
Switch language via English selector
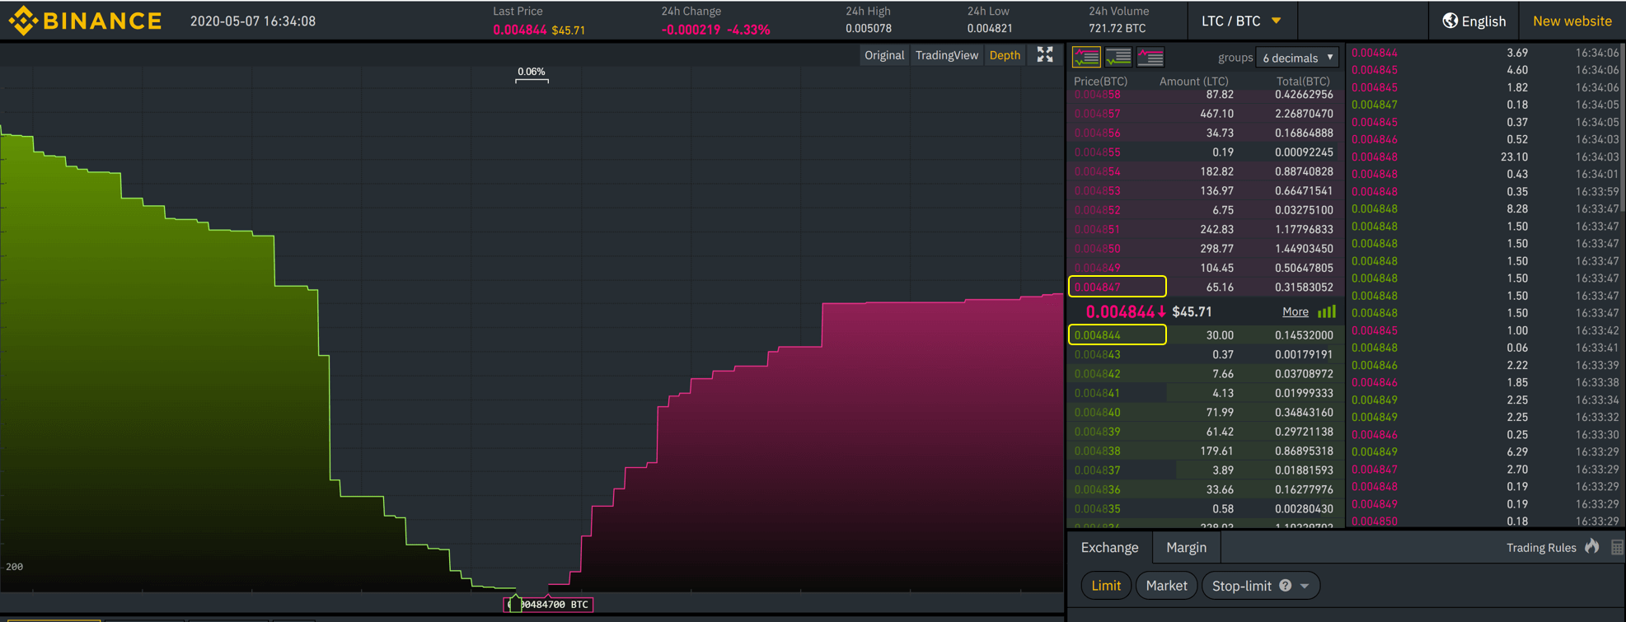pyautogui.click(x=1474, y=21)
